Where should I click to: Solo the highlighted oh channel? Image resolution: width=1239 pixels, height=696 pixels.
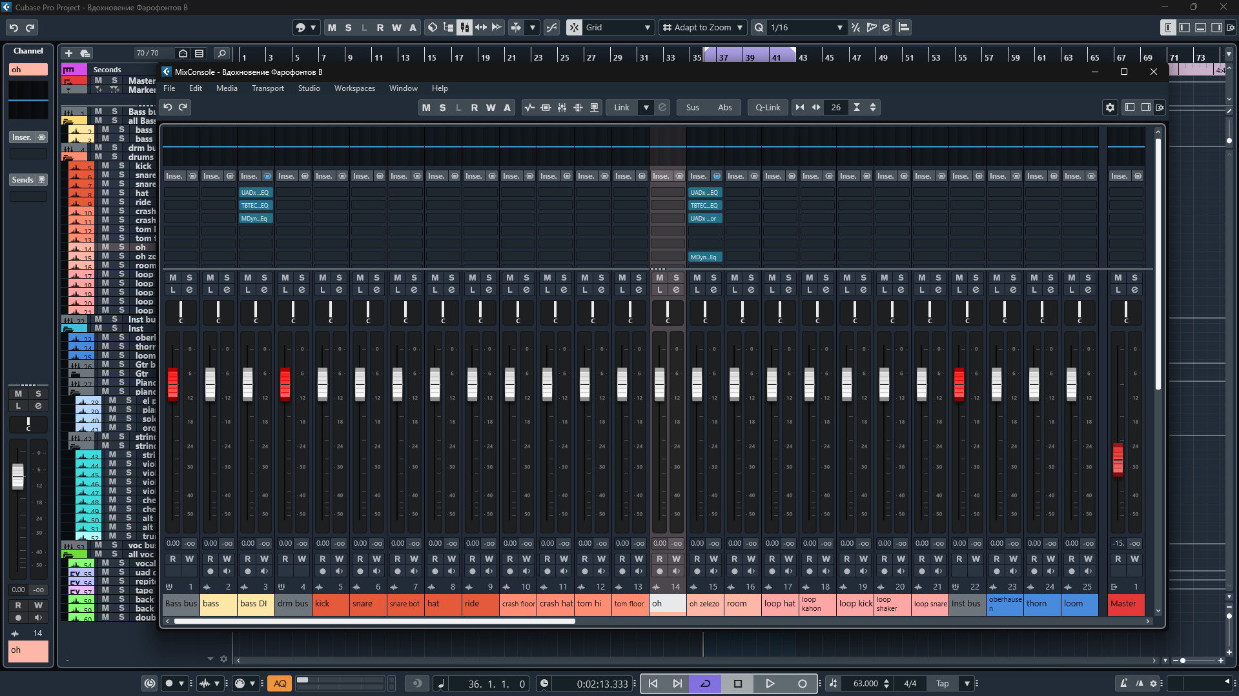(x=676, y=277)
